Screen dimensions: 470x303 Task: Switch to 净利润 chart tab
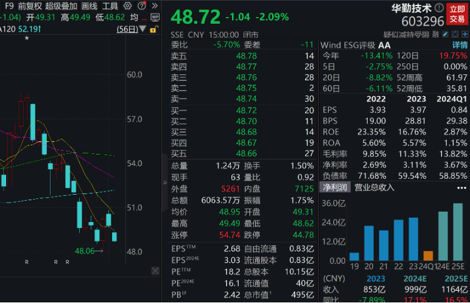[x=335, y=187]
